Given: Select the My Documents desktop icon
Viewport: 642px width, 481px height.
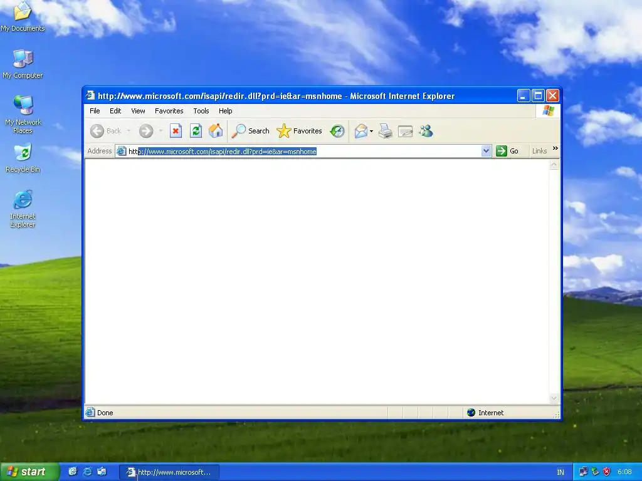Looking at the screenshot, I should coord(23,16).
